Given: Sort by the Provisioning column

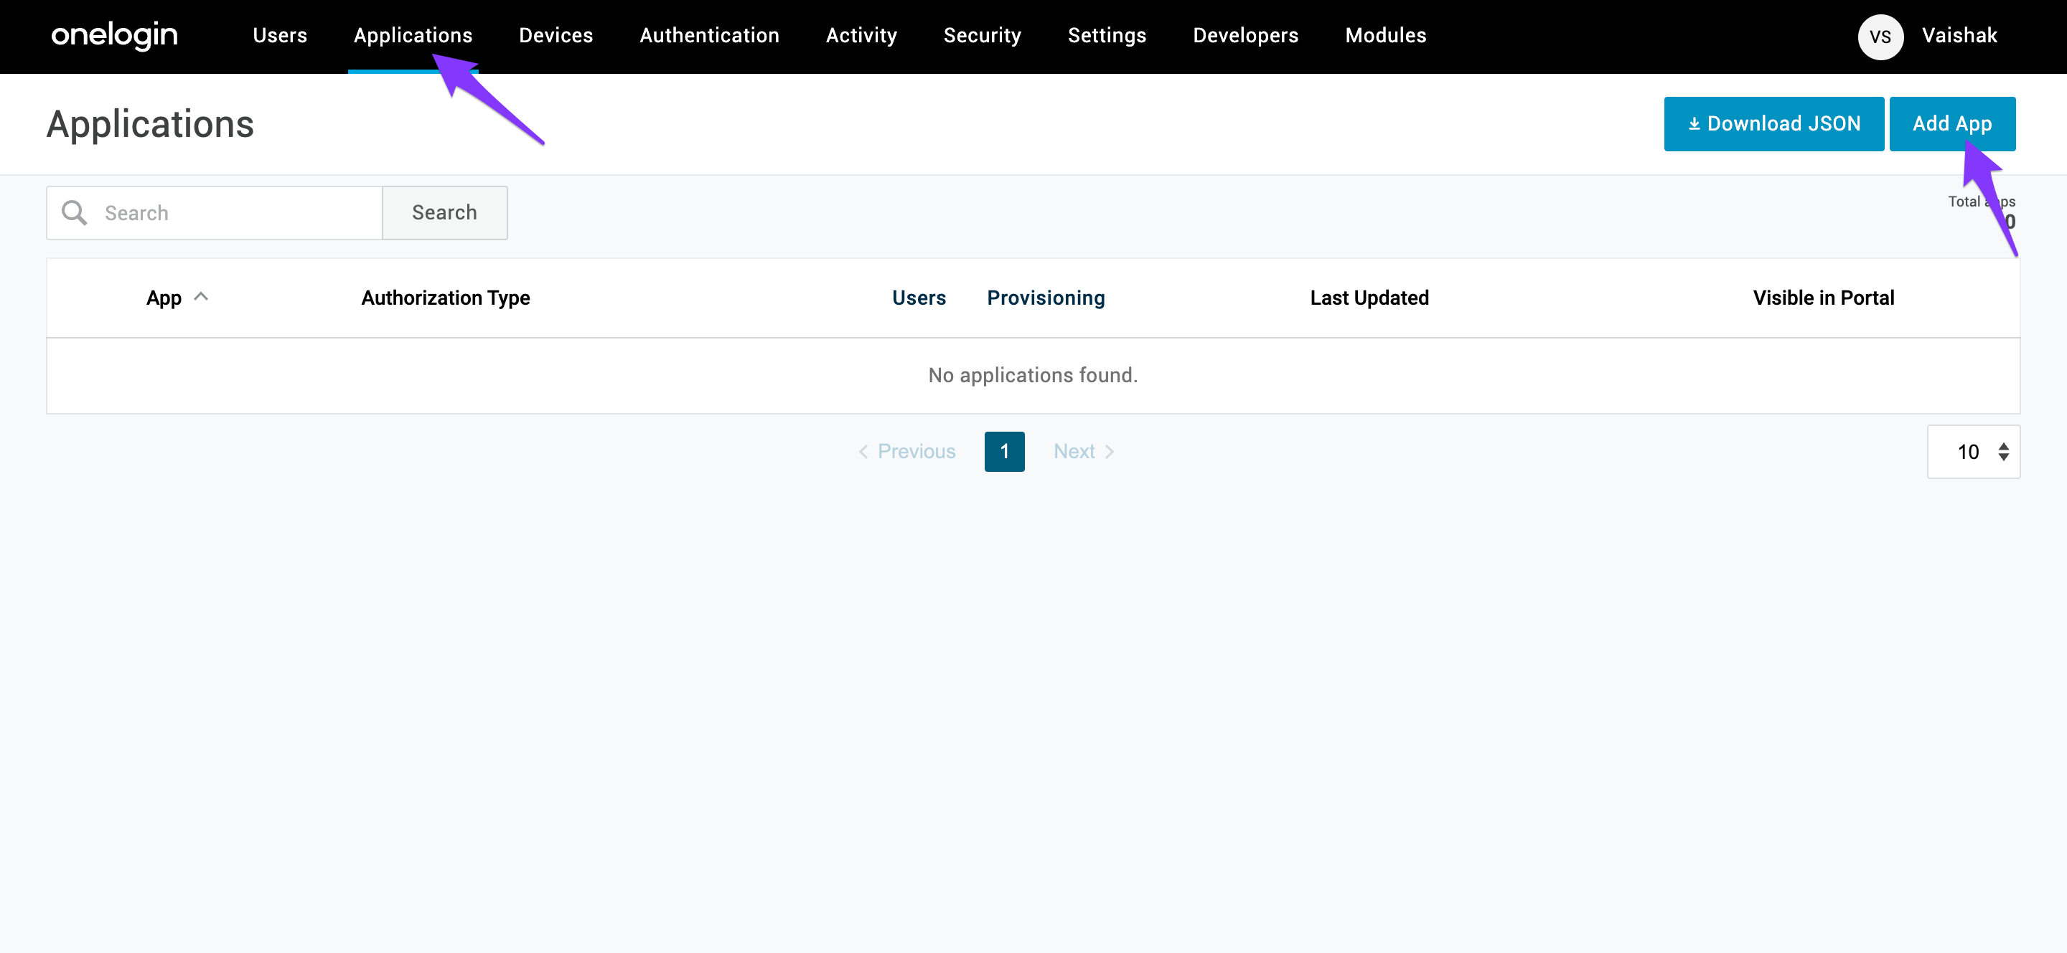Looking at the screenshot, I should click(x=1045, y=298).
